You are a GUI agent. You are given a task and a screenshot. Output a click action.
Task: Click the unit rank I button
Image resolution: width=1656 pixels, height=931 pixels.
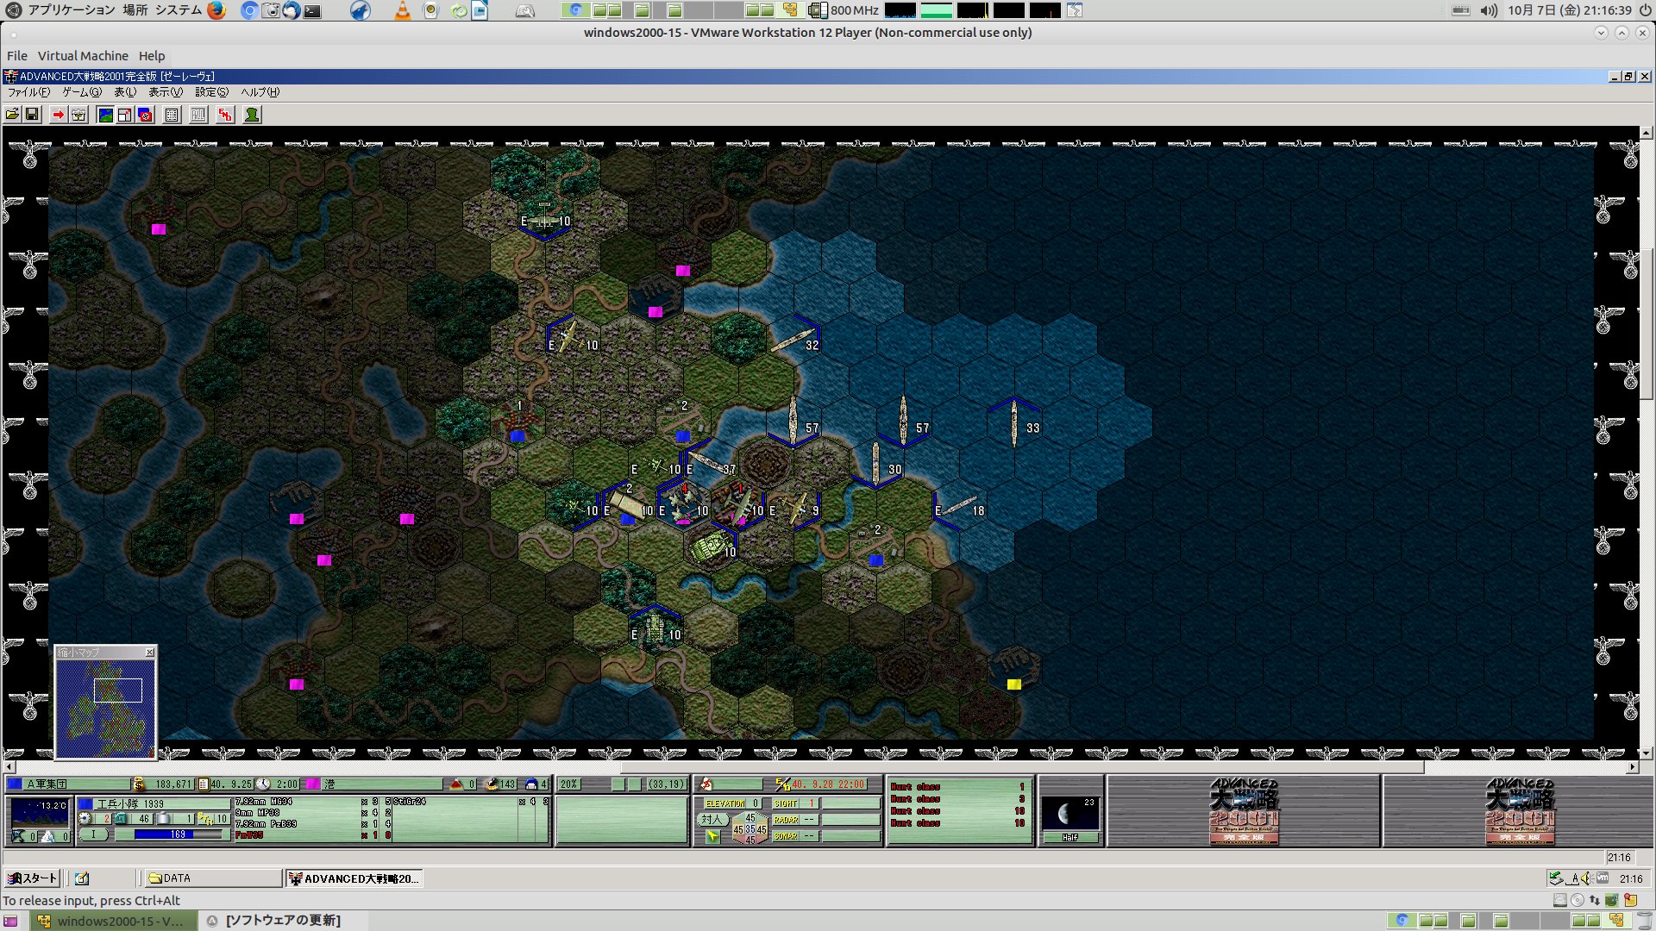(94, 834)
